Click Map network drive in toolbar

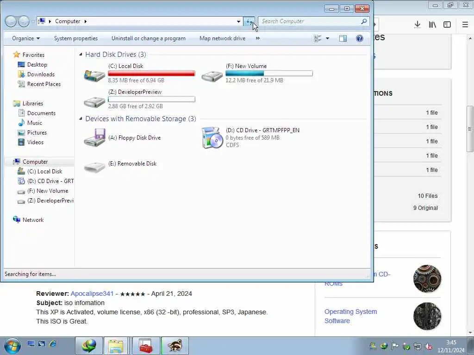pyautogui.click(x=223, y=38)
